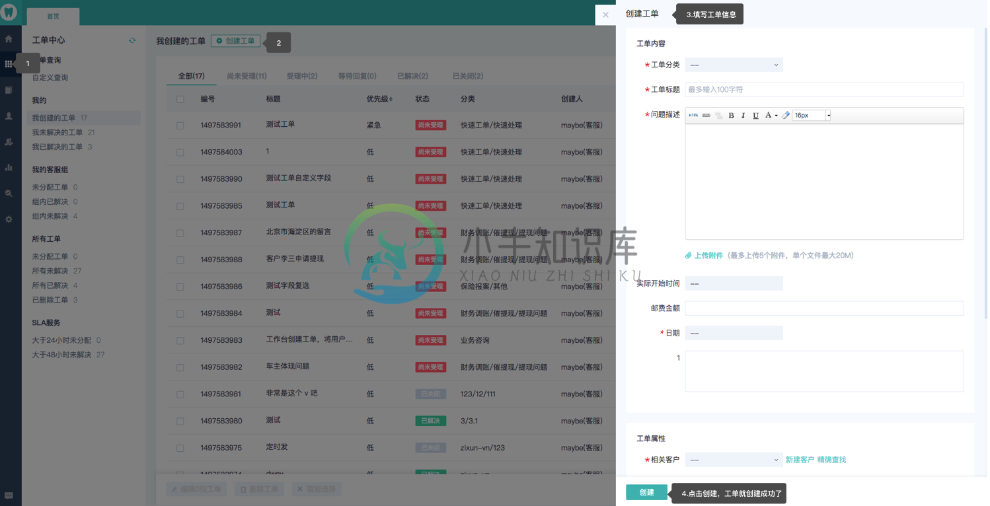Tick the checkbox for ticket 1497583988
Image resolution: width=990 pixels, height=506 pixels.
[180, 260]
